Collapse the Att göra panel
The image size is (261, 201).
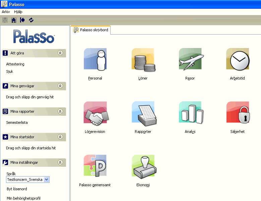tap(60, 53)
